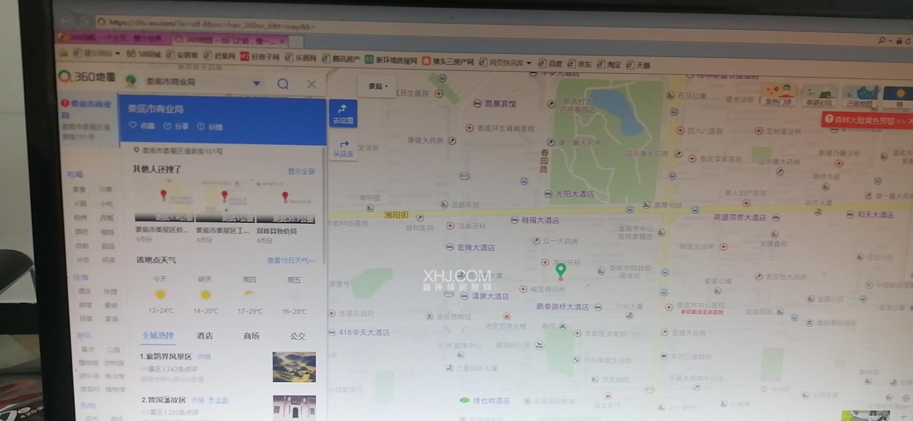Click the search magnifier icon in map search

(283, 84)
